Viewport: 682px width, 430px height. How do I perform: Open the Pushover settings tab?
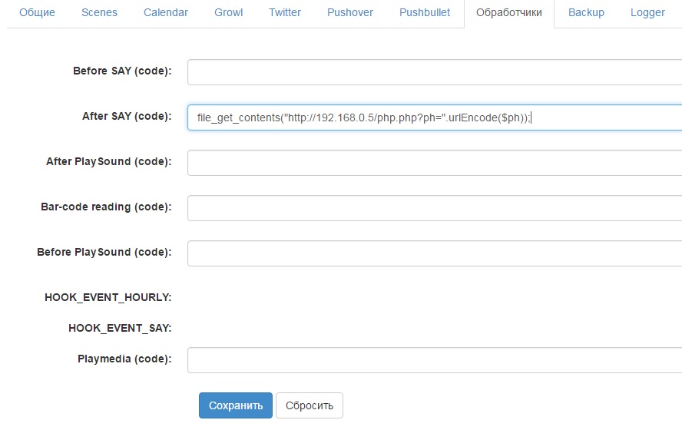coord(350,13)
